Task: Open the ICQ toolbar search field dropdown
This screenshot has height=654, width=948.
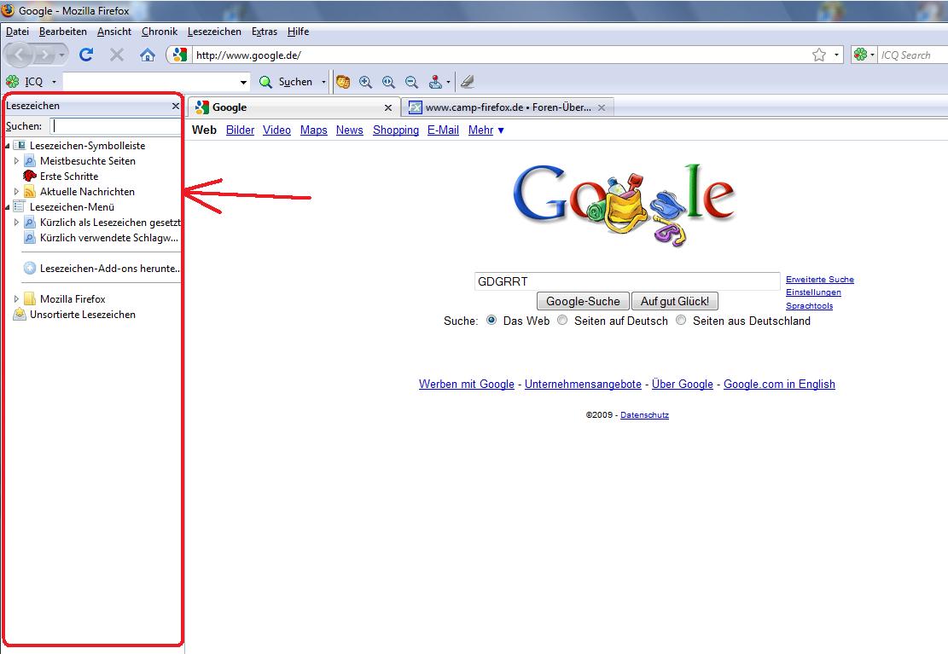Action: coord(243,82)
